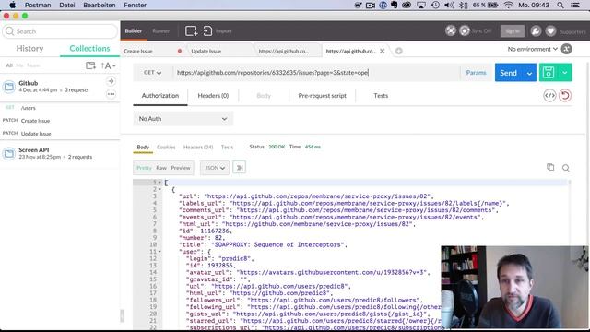Open collection sort order icon
Screen dimensions: 590x332
tap(109, 65)
